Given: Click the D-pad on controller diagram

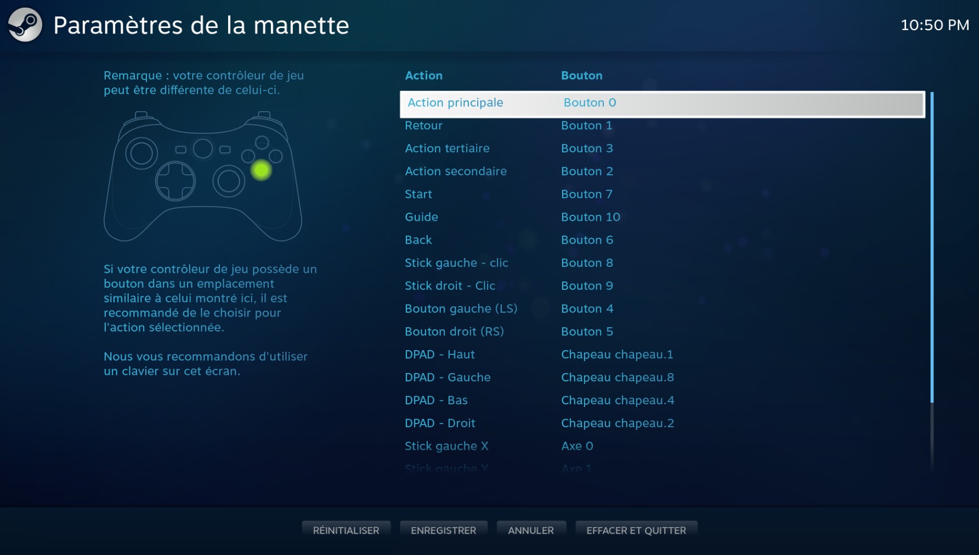Looking at the screenshot, I should click(176, 181).
